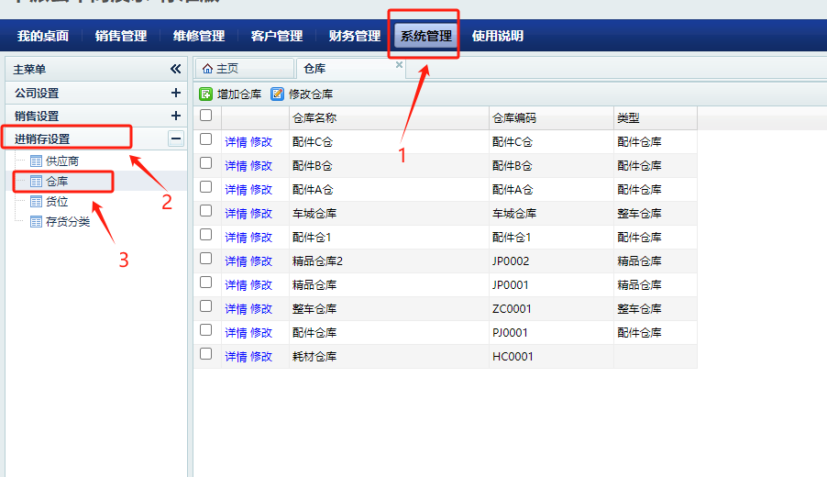Expand the 销售设置 section with plus button
This screenshot has height=477, width=827.
click(x=176, y=116)
